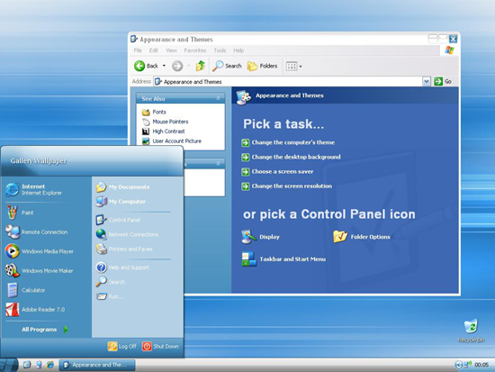495x372 pixels.
Task: Select Choose a screen saver
Action: [x=277, y=172]
